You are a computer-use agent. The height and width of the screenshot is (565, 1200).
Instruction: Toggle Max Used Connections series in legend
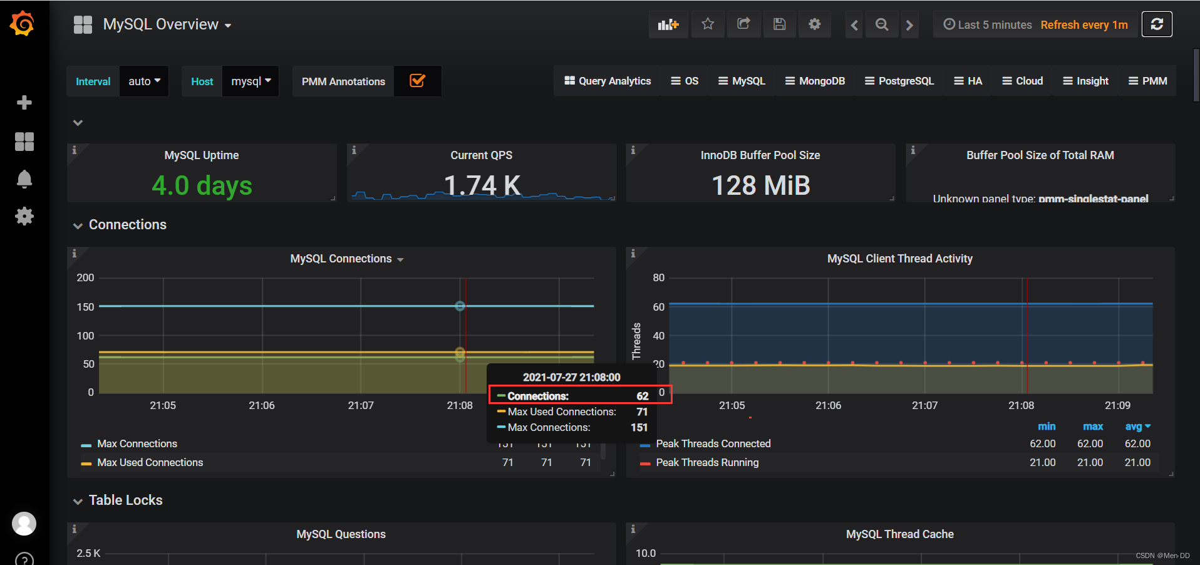tap(150, 462)
